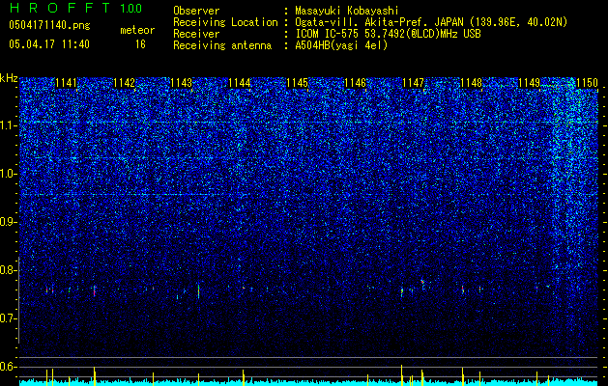The height and width of the screenshot is (386, 608).
Task: Click the Receiver field label
Action: click(x=196, y=34)
